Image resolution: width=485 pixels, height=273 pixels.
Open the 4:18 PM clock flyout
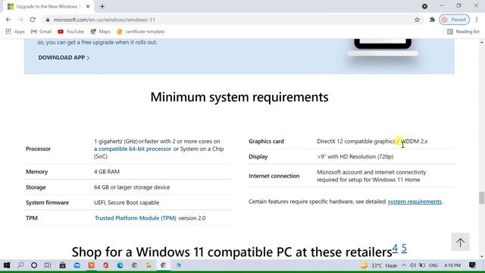[x=452, y=265]
